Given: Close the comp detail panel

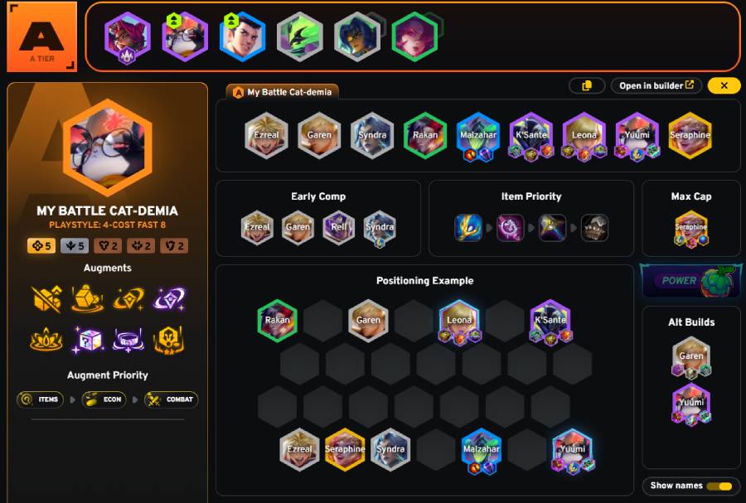Looking at the screenshot, I should (x=724, y=85).
